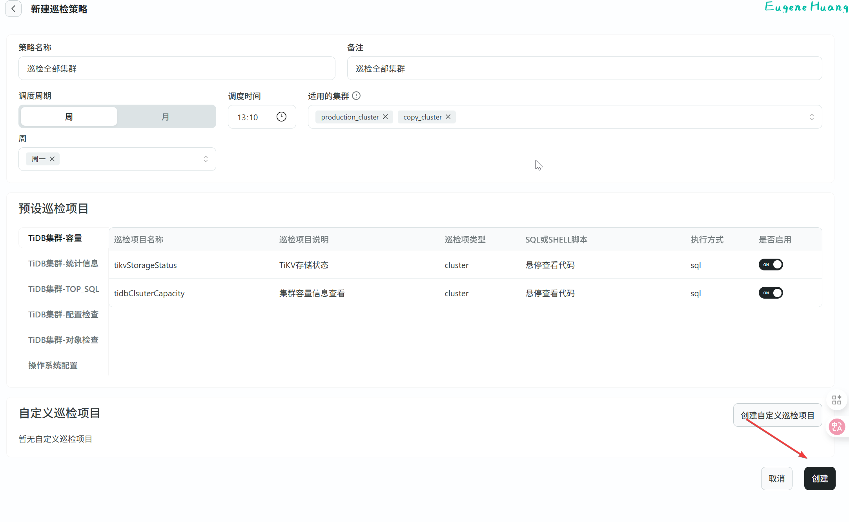Click the grid-plus floating widget icon
Screen dimensions: 849x522
pyautogui.click(x=836, y=400)
